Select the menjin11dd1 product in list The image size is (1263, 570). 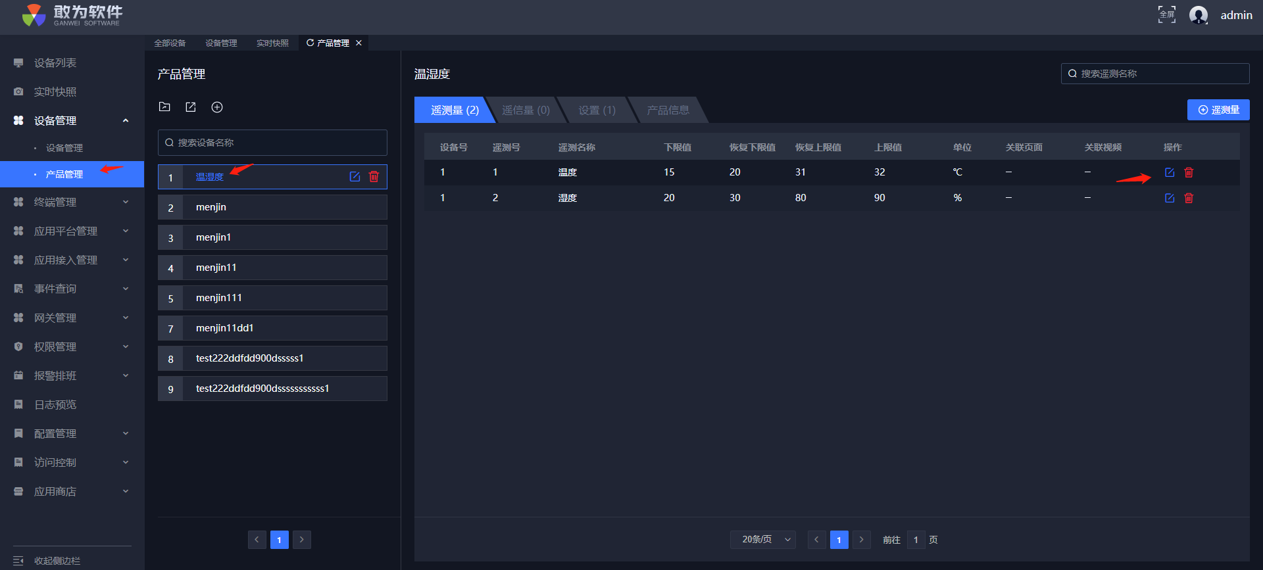tap(272, 328)
